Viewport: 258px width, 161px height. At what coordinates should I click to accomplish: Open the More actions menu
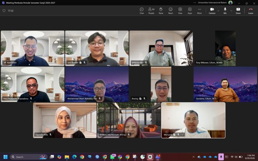(x=200, y=11)
